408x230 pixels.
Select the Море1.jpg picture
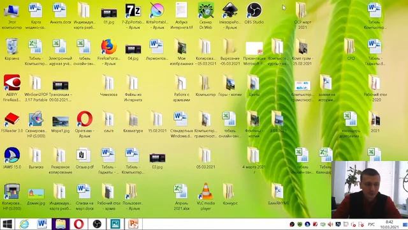pyautogui.click(x=60, y=121)
